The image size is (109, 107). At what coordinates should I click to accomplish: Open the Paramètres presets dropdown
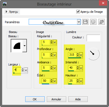79,22
